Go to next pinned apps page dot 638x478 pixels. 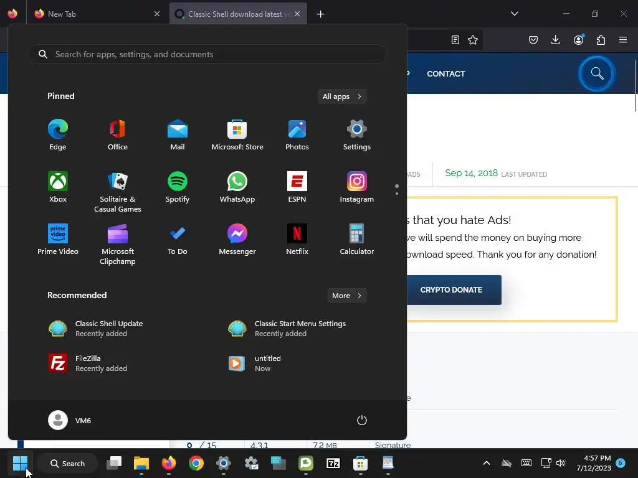[397, 194]
